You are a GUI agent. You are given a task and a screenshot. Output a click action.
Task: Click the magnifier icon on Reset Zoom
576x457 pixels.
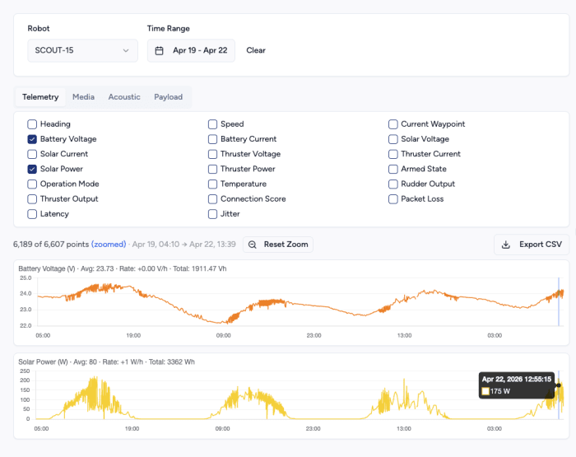[253, 245]
